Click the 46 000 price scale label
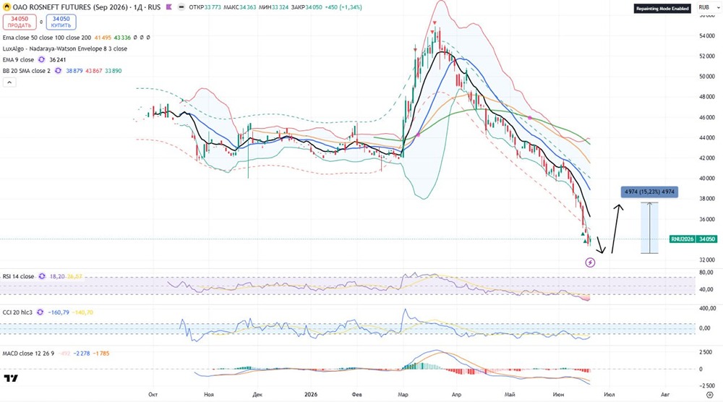The width and height of the screenshot is (723, 402). click(707, 117)
